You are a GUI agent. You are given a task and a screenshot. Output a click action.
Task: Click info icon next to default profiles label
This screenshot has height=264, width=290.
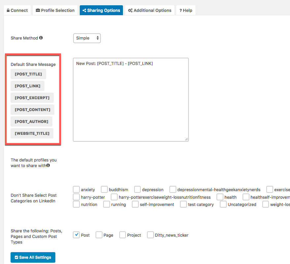[48, 165]
